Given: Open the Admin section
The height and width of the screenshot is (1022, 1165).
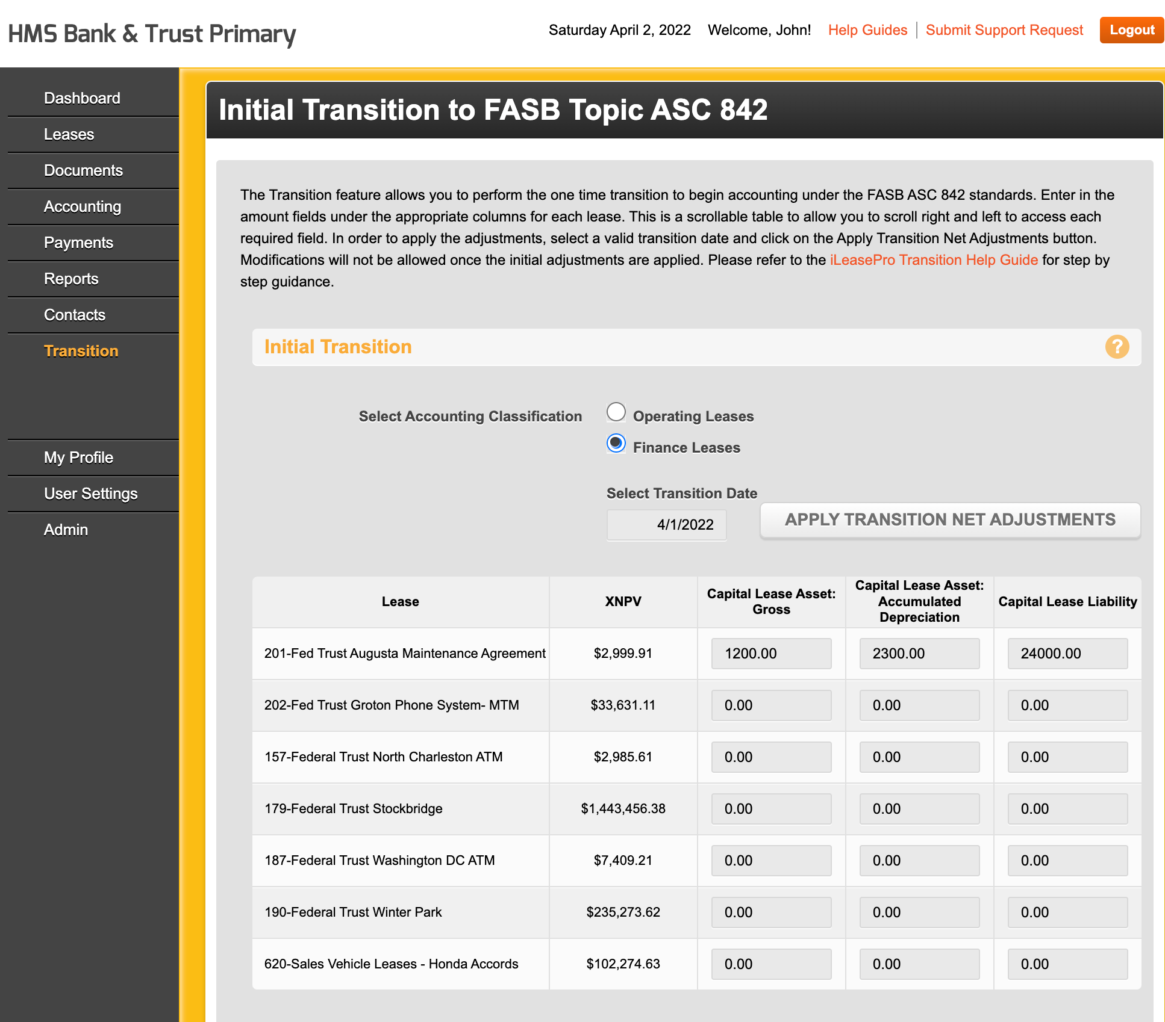Looking at the screenshot, I should point(66,530).
